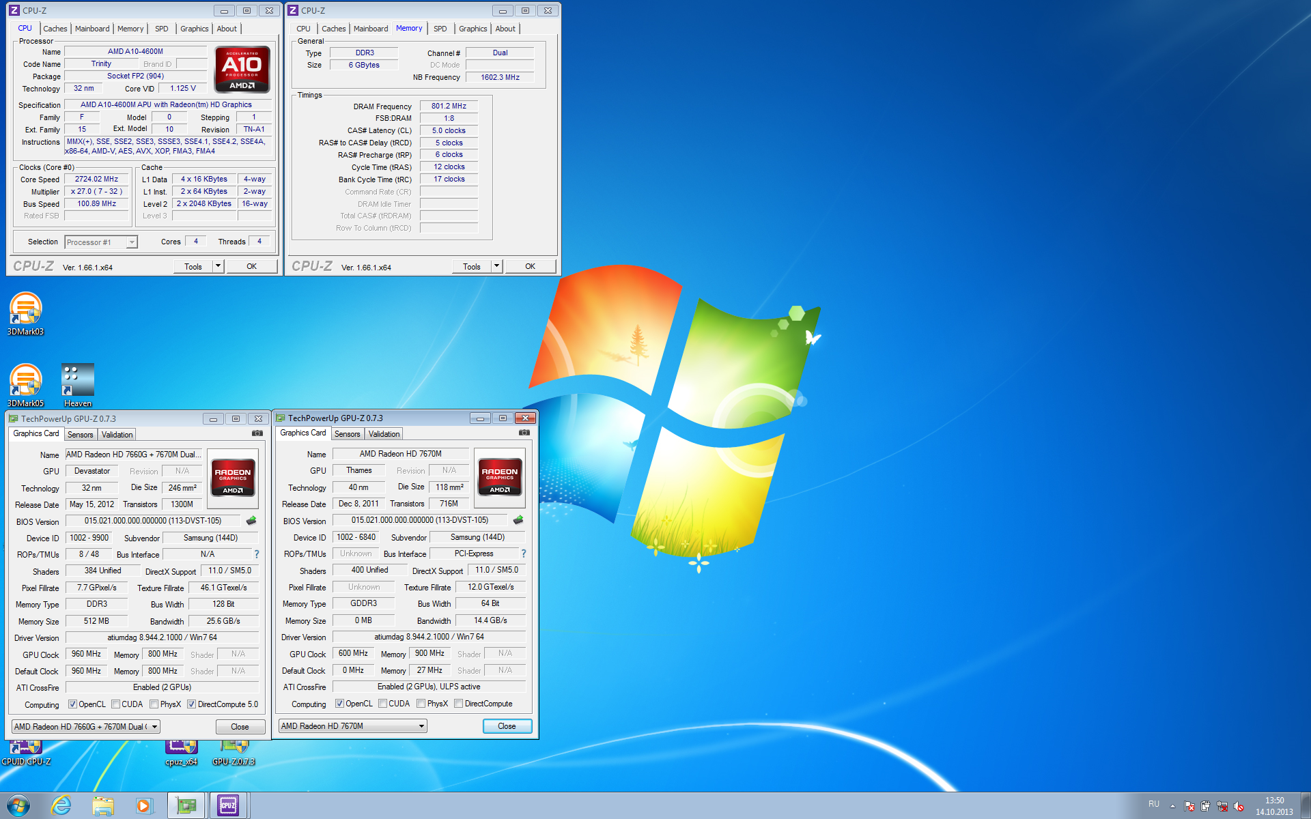Launch Internet Explorer from taskbar
The height and width of the screenshot is (819, 1311).
(x=61, y=805)
